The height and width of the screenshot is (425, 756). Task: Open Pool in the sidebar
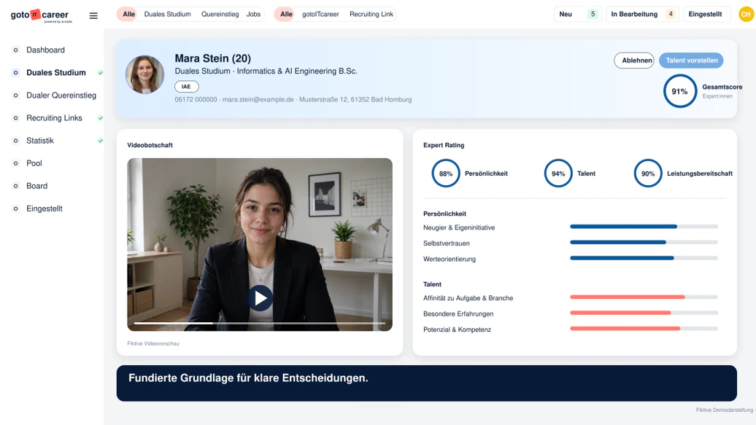point(34,163)
